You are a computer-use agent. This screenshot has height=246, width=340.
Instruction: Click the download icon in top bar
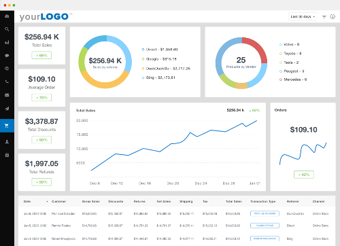(x=333, y=16)
